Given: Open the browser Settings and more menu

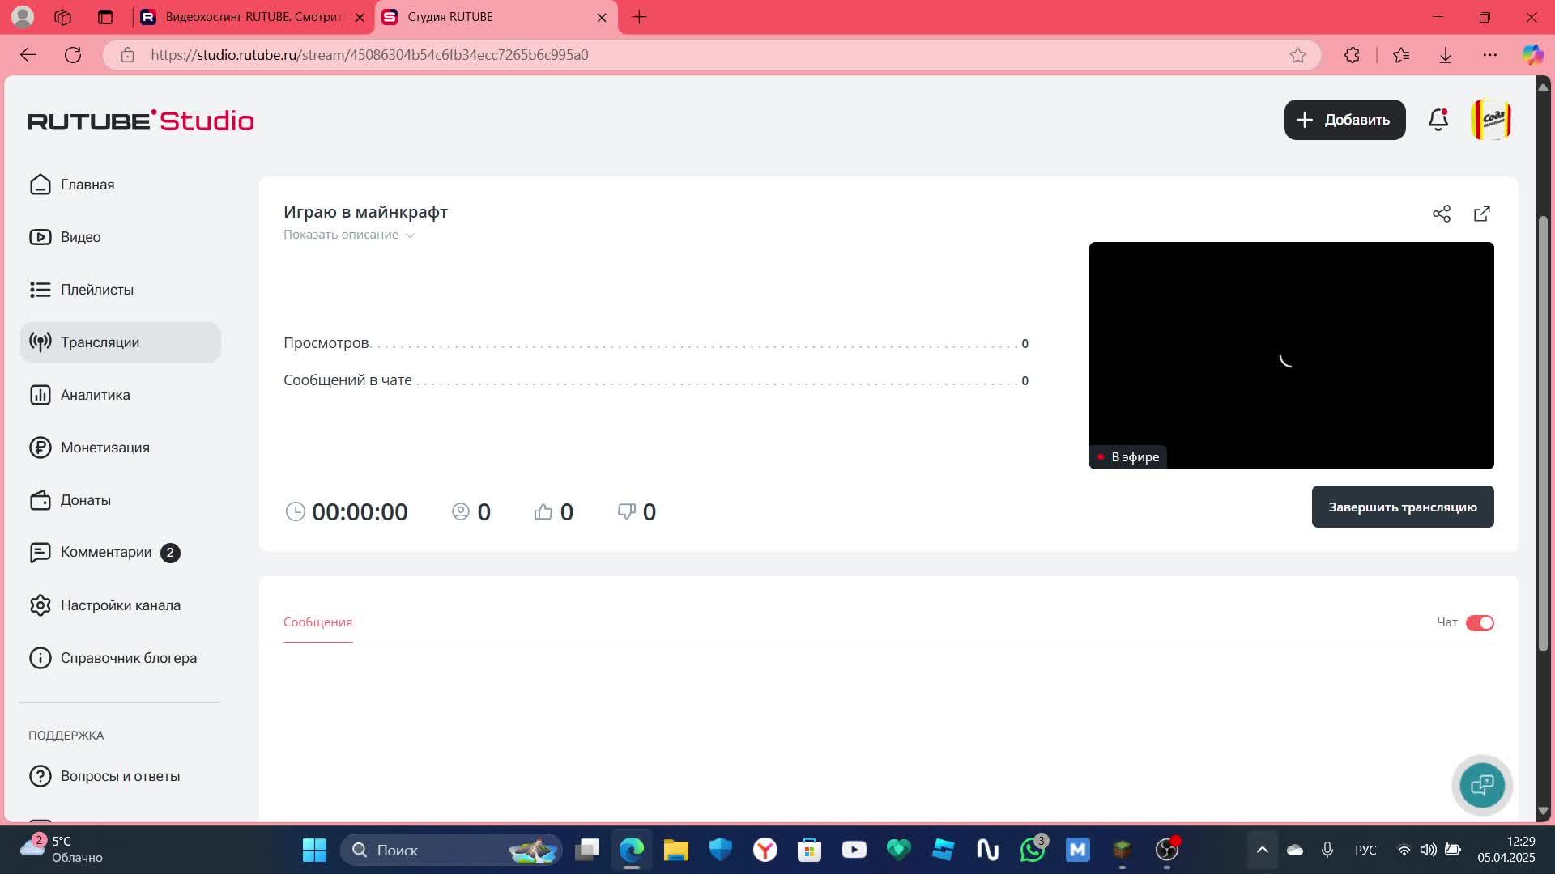Looking at the screenshot, I should point(1489,55).
